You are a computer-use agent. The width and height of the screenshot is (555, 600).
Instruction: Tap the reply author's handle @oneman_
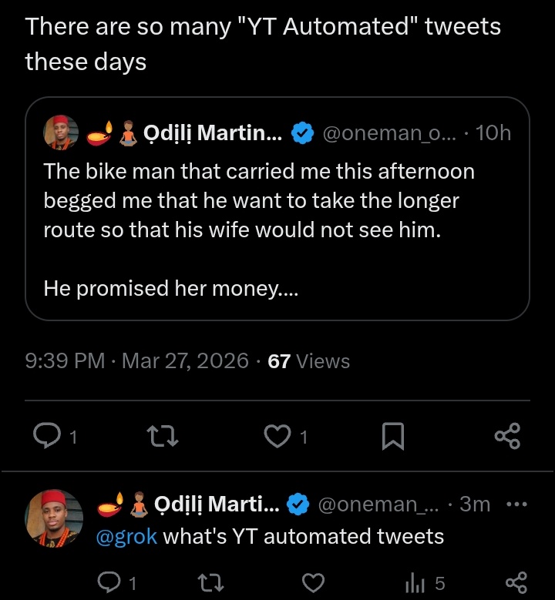[x=378, y=504]
